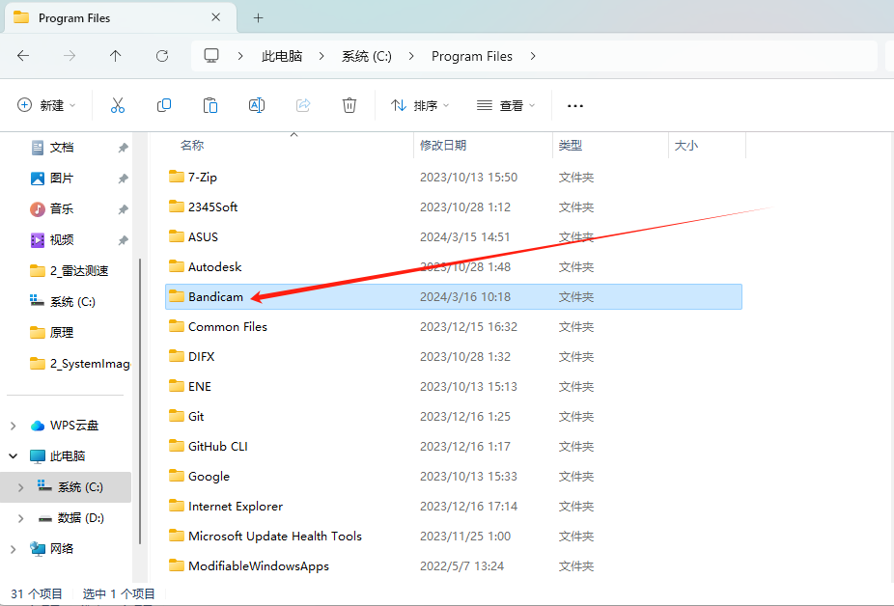Unpin 文档 using its pin icon
The height and width of the screenshot is (606, 894).
click(x=123, y=149)
